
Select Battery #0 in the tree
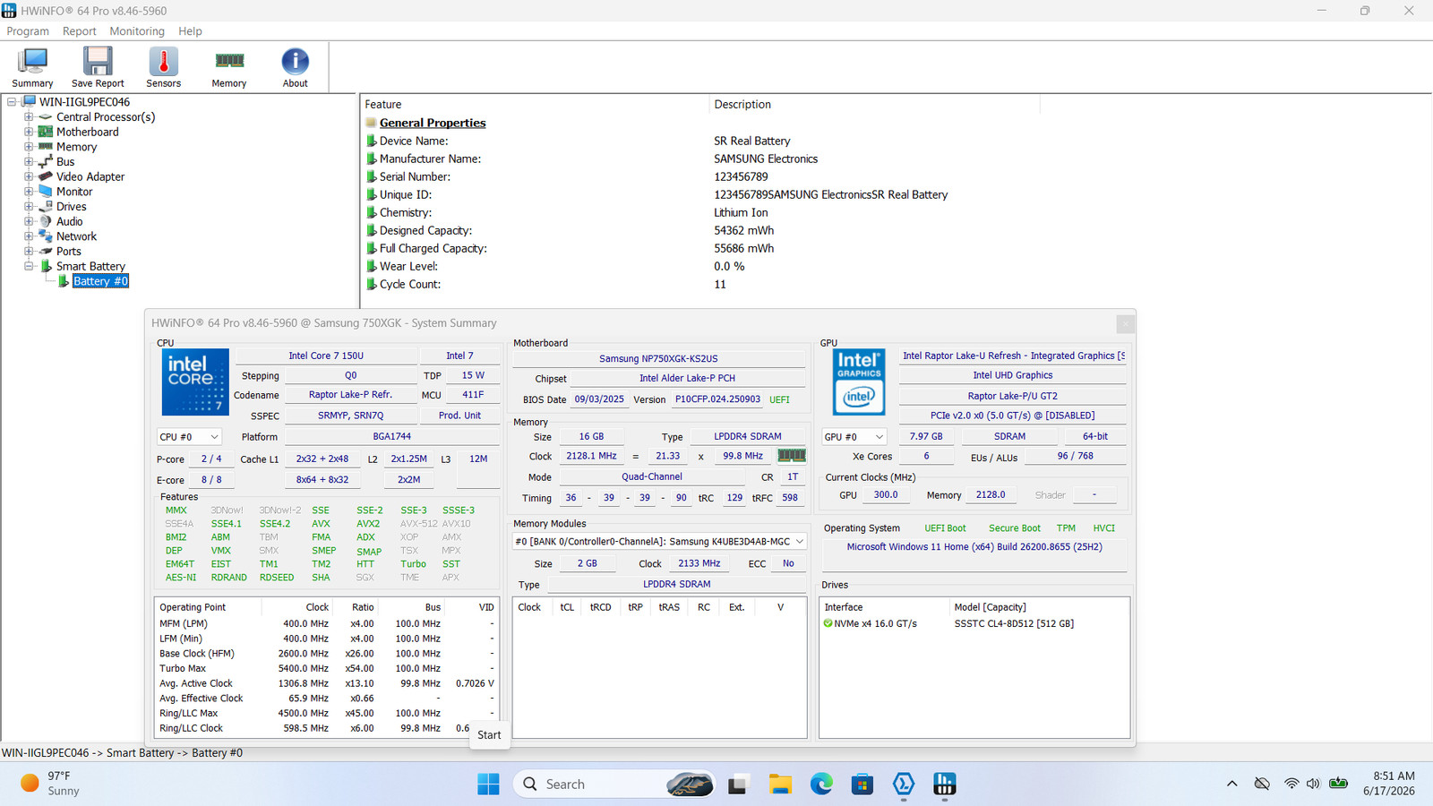coord(100,281)
